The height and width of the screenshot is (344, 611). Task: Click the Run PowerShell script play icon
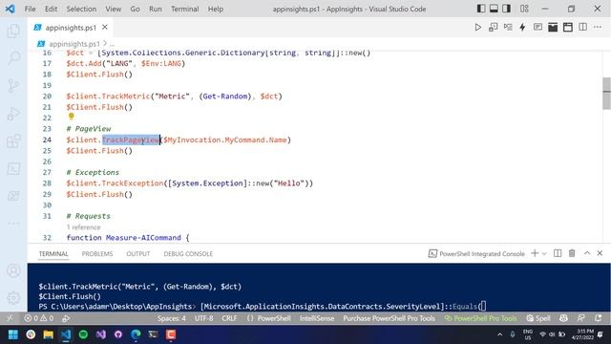(x=477, y=28)
